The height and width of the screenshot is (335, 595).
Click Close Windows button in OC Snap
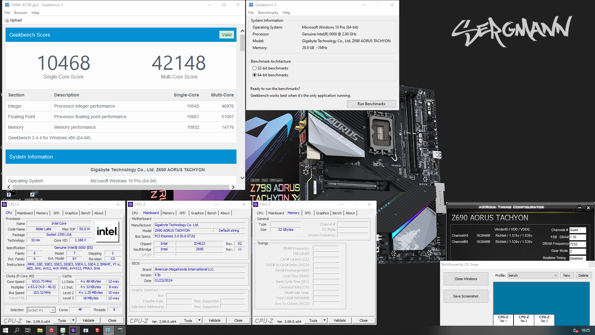466,279
